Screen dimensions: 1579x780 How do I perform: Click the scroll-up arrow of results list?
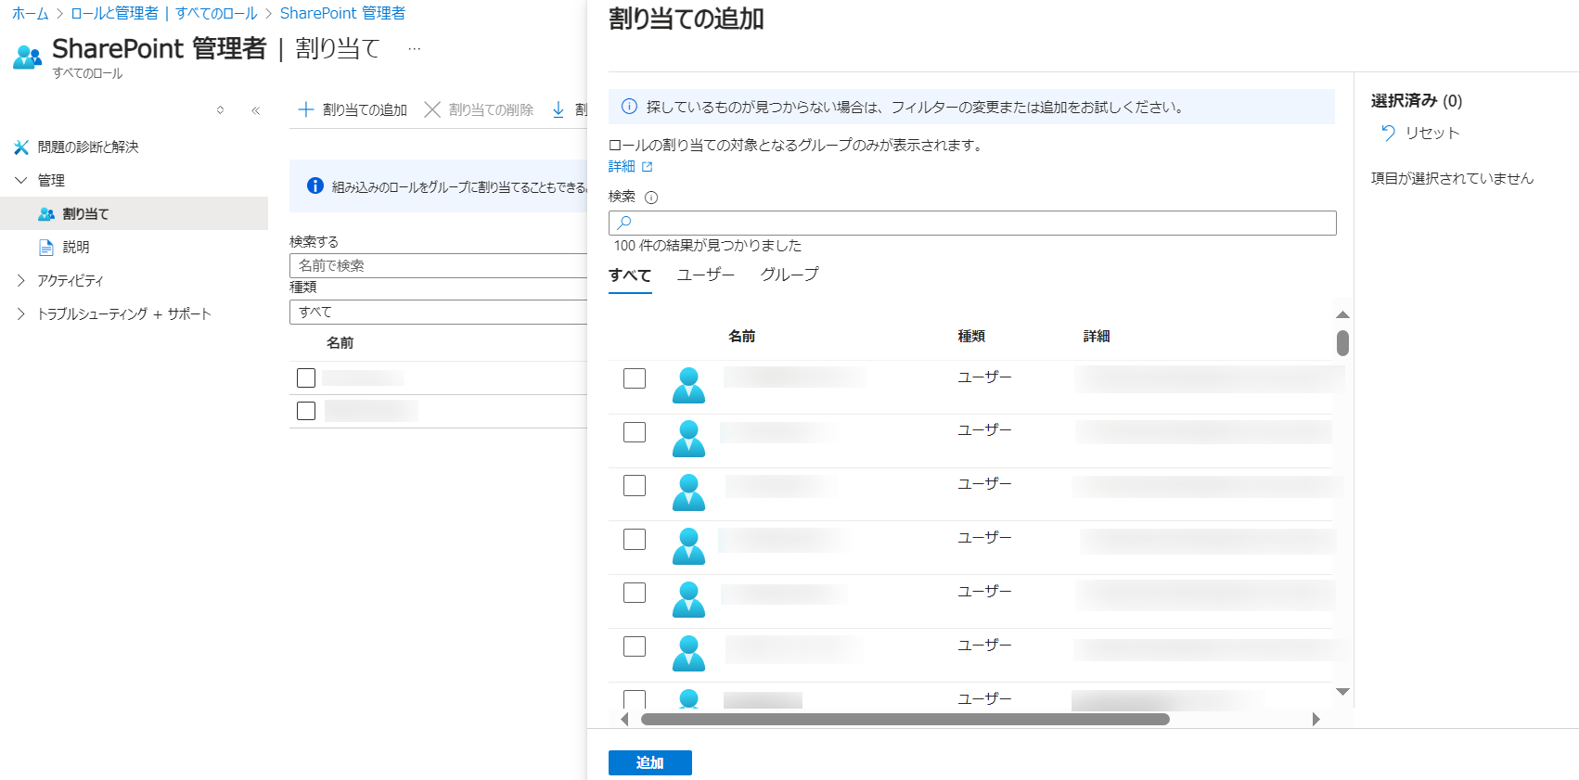point(1342,315)
